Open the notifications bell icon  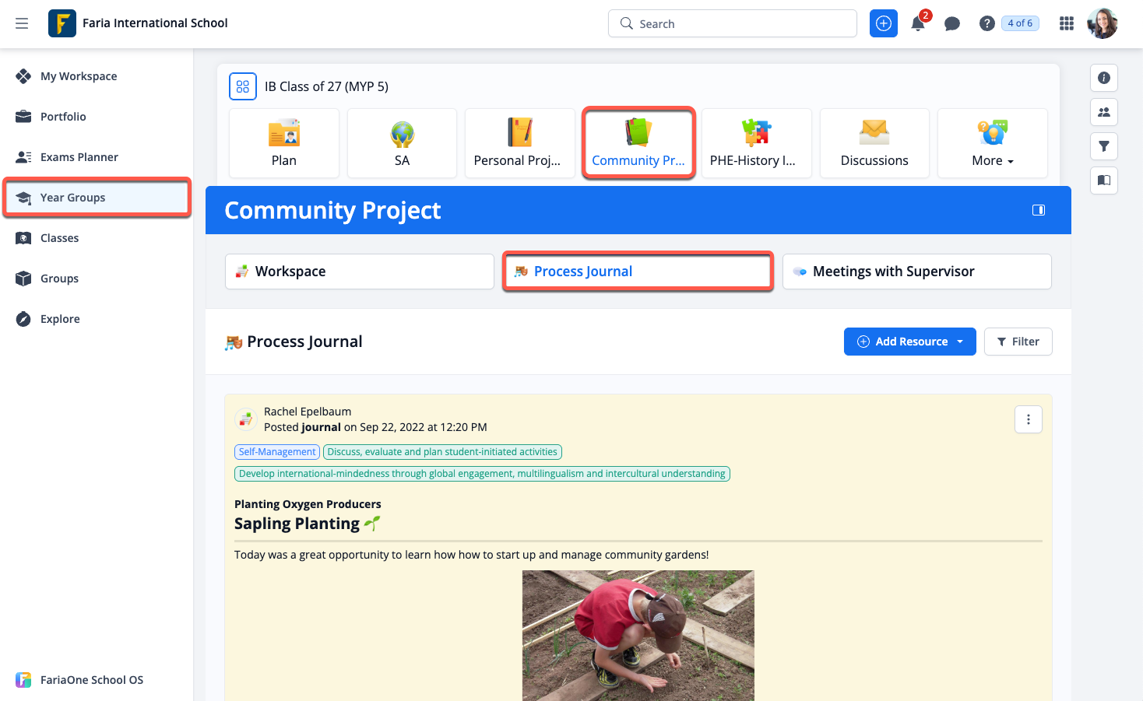coord(918,23)
